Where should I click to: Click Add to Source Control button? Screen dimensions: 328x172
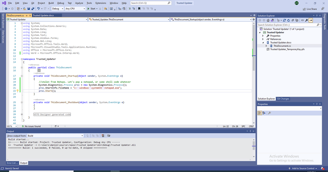(x=303, y=168)
